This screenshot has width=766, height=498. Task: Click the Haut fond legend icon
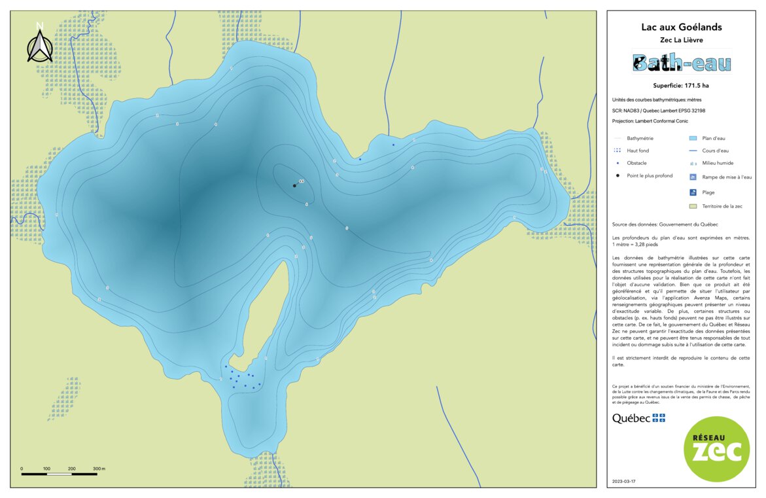(x=617, y=151)
